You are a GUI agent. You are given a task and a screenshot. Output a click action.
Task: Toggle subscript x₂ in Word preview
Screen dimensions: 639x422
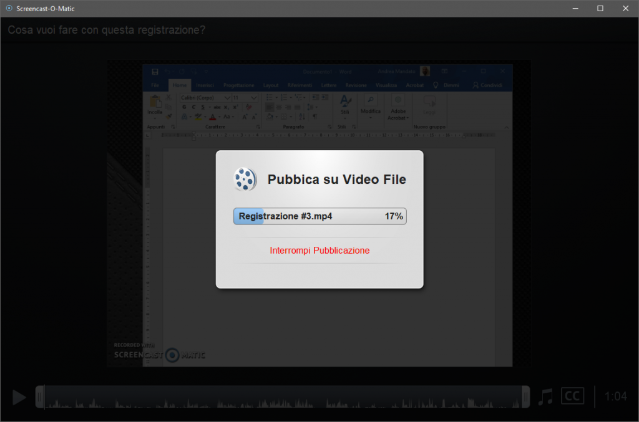[226, 107]
